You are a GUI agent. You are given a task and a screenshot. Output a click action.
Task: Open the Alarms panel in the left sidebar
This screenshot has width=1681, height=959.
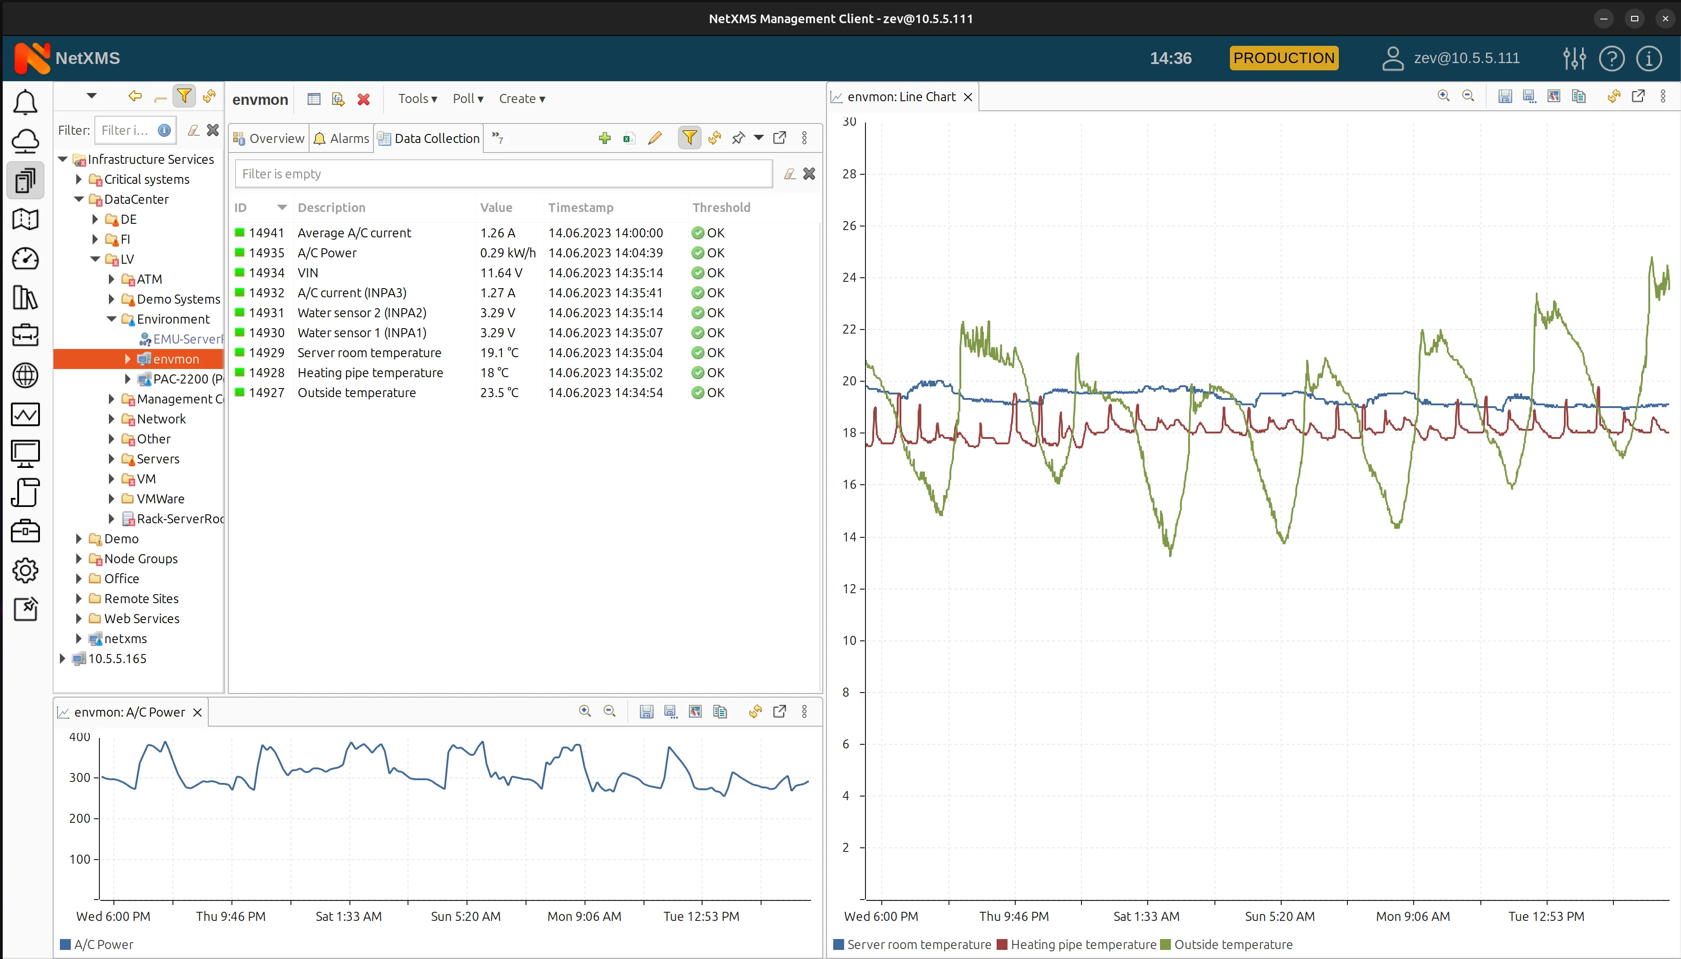26,102
